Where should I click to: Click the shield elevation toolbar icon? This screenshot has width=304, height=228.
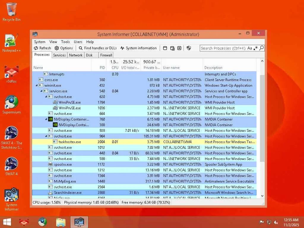coord(189,48)
